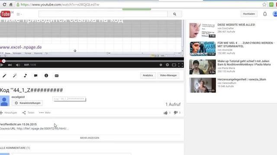Play the video

2,65
